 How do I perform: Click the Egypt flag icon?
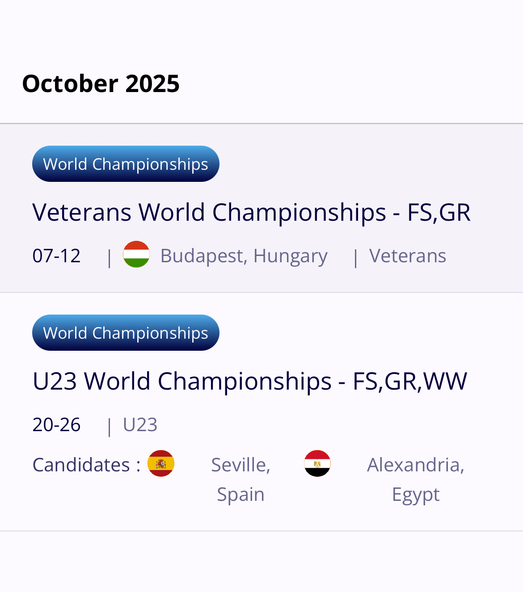317,463
